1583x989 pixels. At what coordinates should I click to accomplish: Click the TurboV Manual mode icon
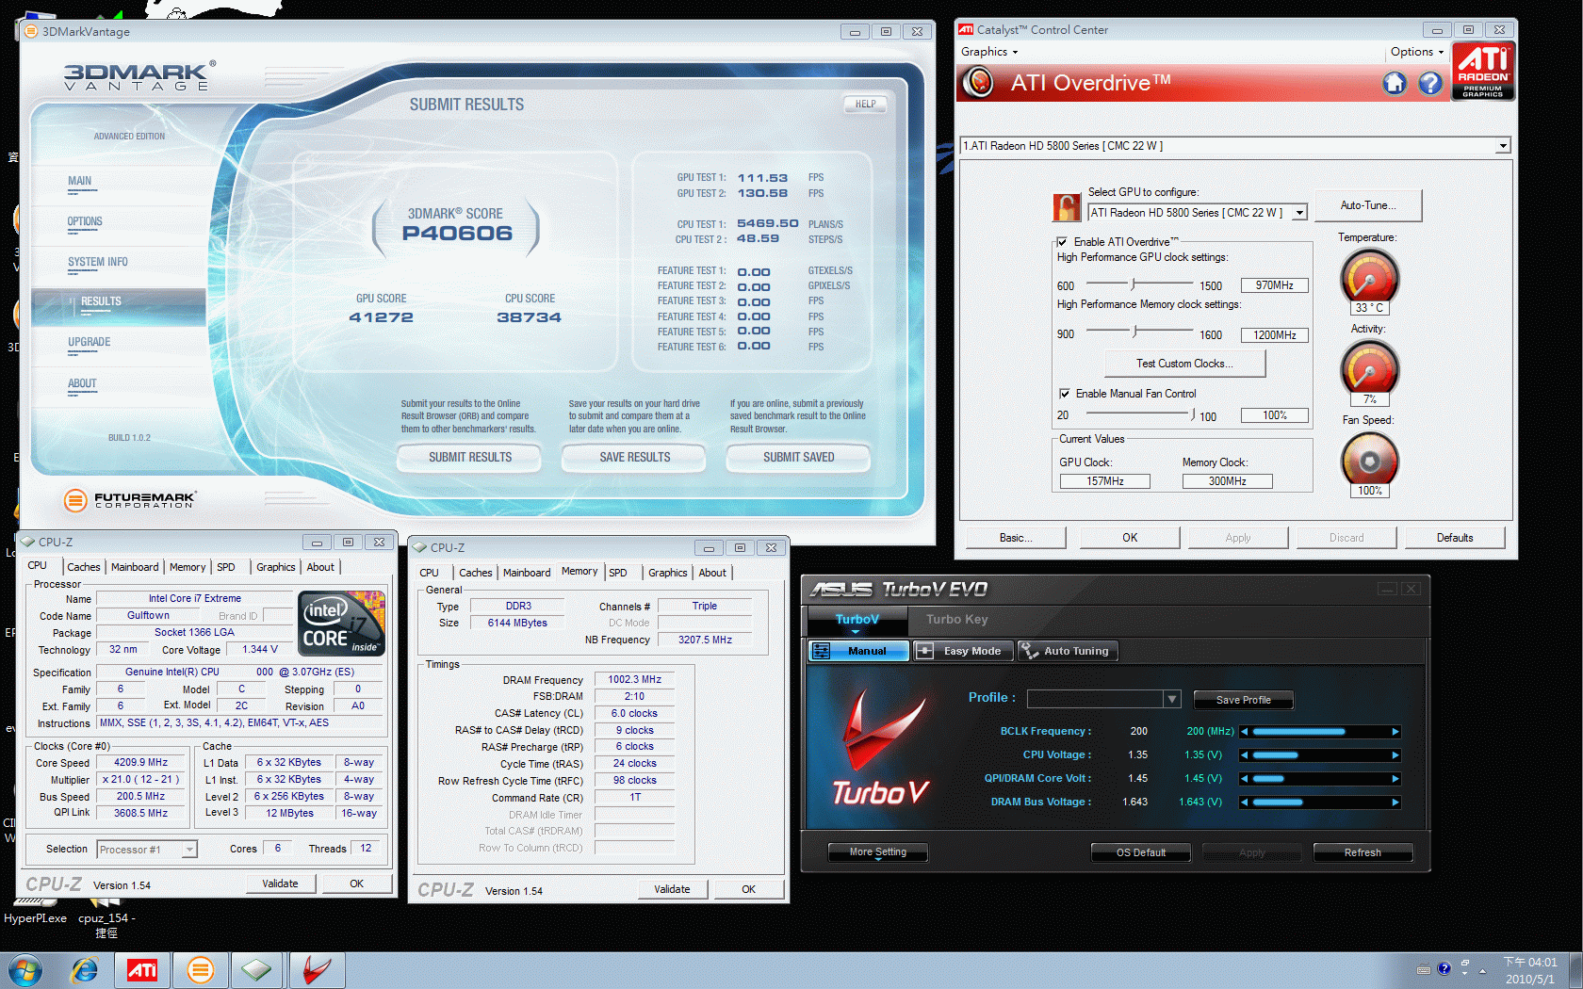[821, 651]
